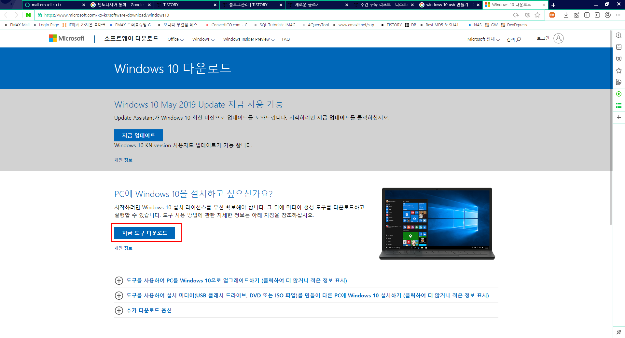Open the green play icon in sidebar
The height and width of the screenshot is (338, 625).
(619, 94)
